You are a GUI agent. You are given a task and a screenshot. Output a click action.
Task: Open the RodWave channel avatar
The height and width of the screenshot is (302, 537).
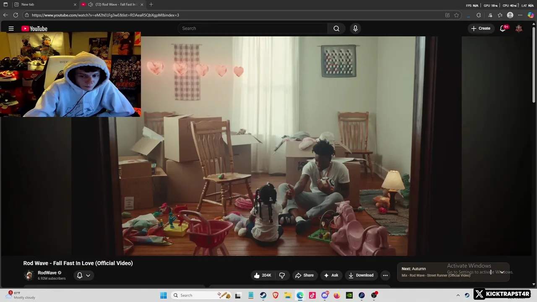pyautogui.click(x=29, y=275)
